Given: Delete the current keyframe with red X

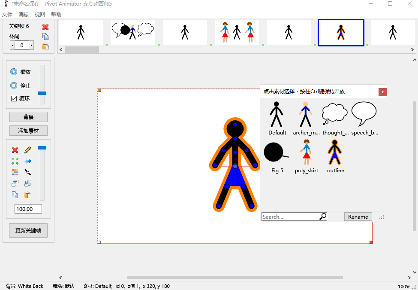Looking at the screenshot, I should point(45,27).
